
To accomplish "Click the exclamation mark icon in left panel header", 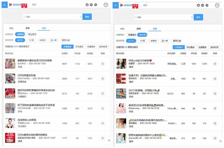I will [x=96, y=5].
